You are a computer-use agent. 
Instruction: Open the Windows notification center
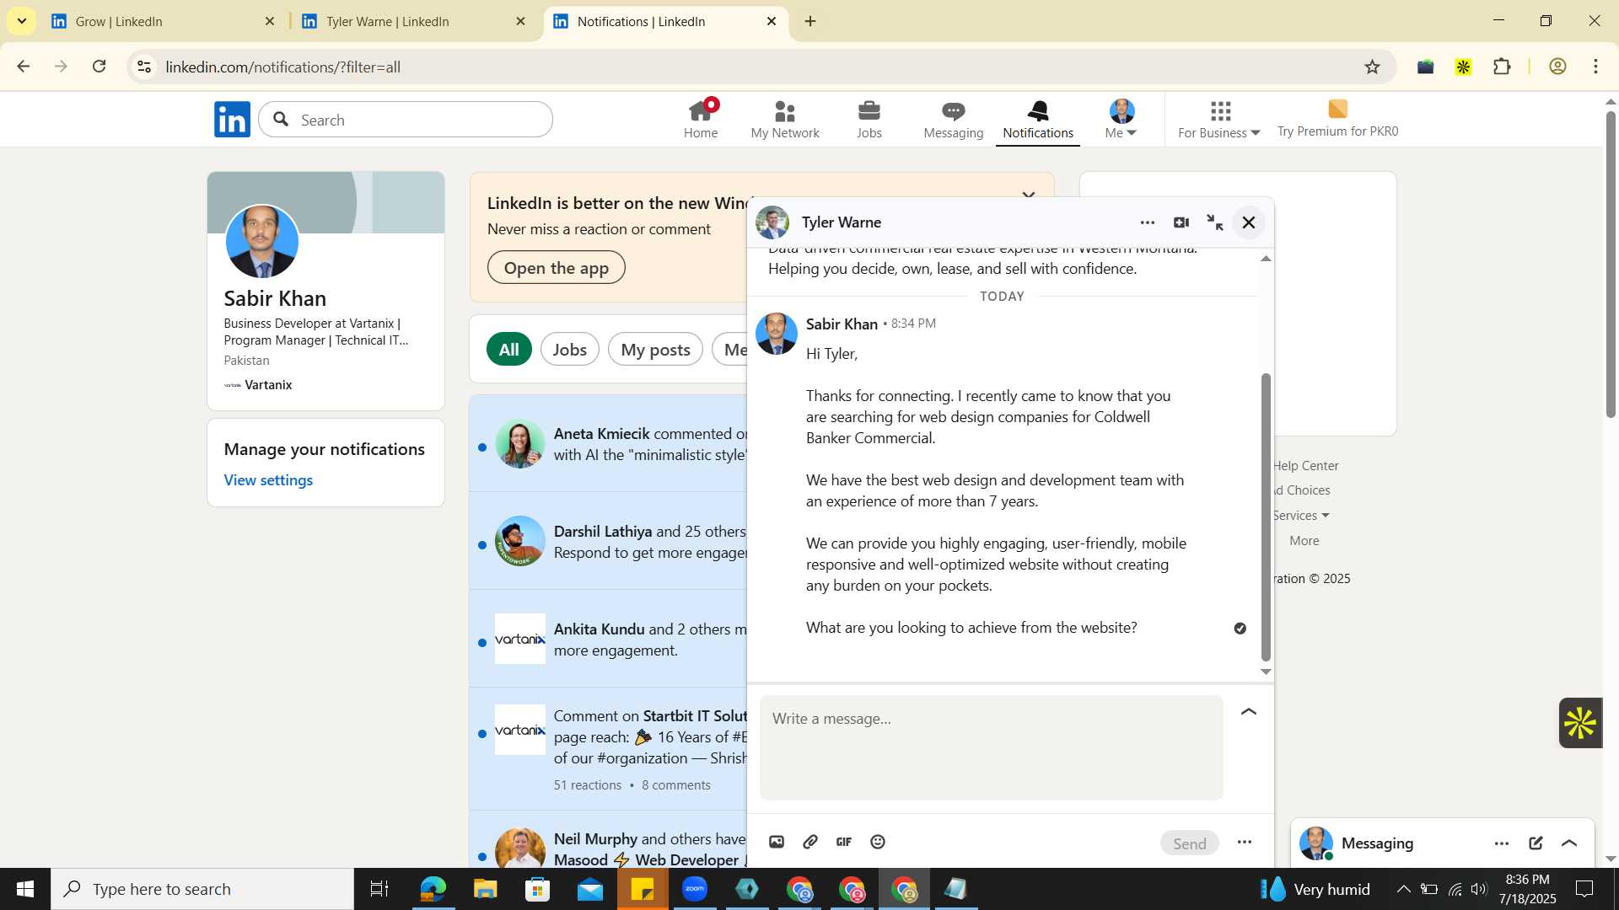click(x=1584, y=889)
